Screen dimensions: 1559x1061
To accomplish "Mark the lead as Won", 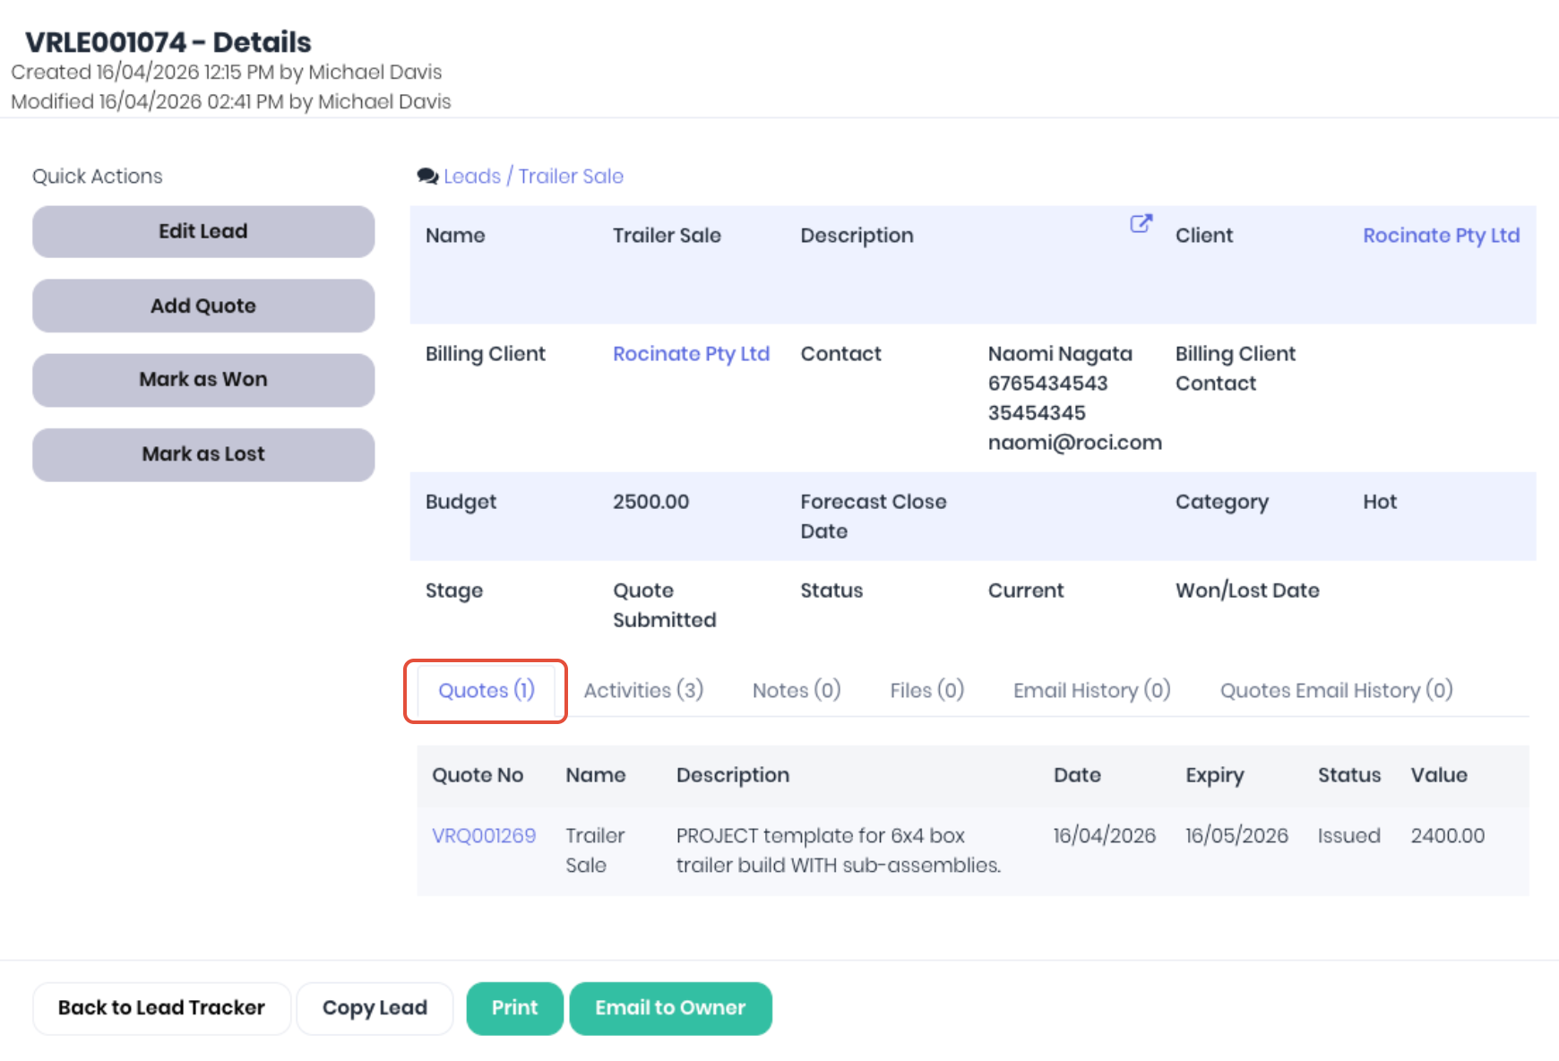I will click(x=203, y=380).
